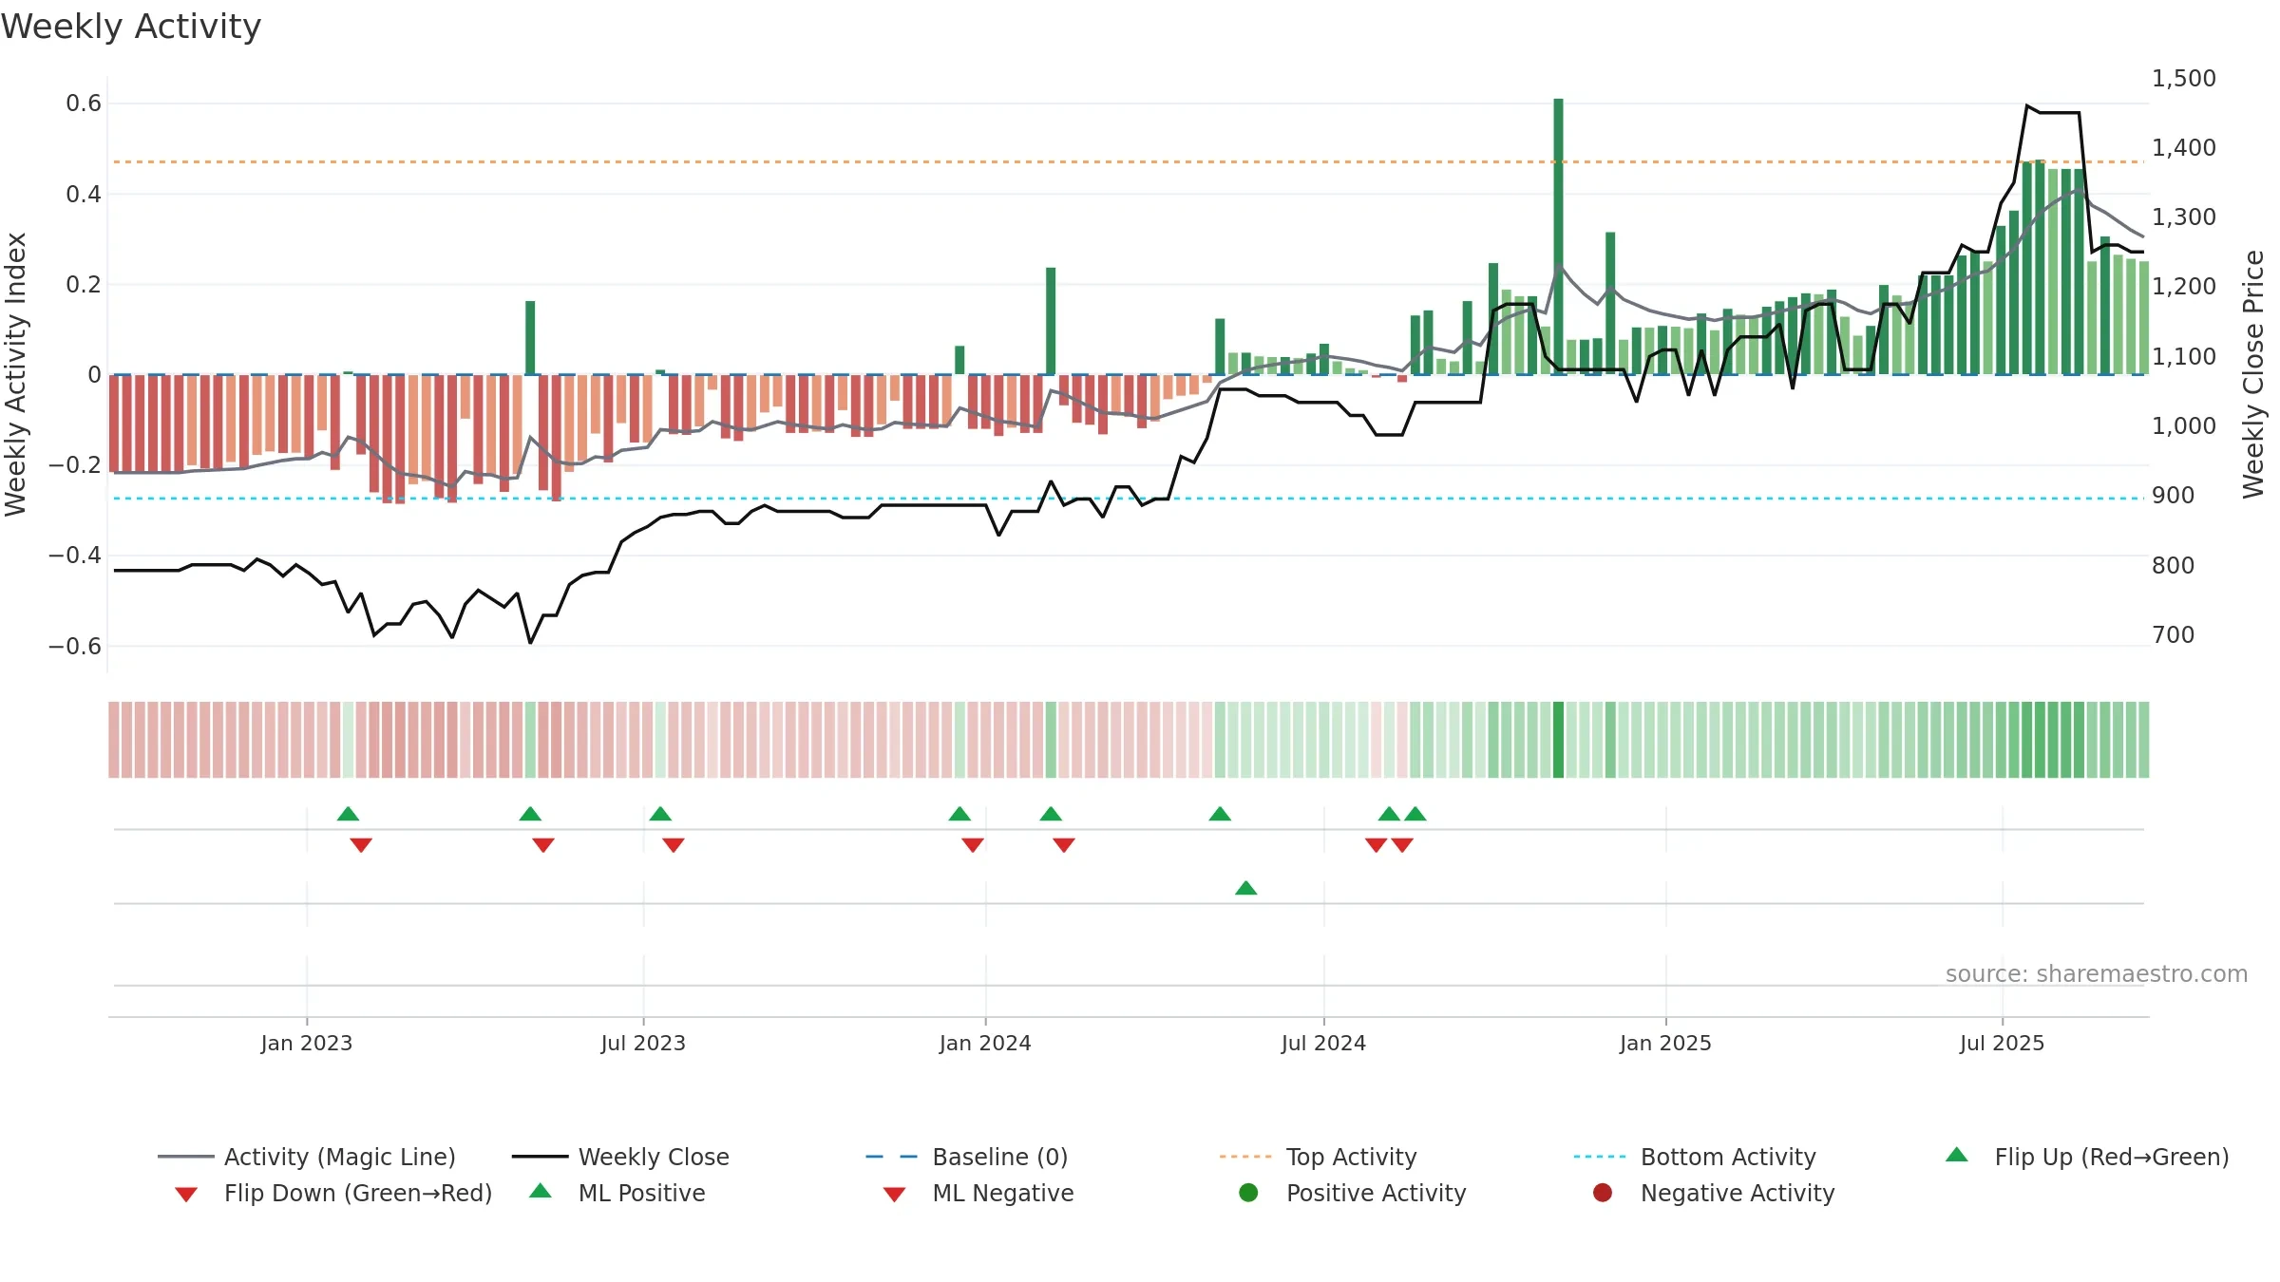Screen dimensions: 2280x1282
Task: Click the Jan 2025 x-axis label
Action: click(1665, 1044)
